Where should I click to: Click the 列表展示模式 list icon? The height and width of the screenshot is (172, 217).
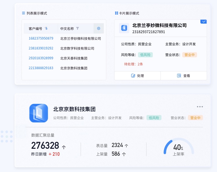click(24, 13)
